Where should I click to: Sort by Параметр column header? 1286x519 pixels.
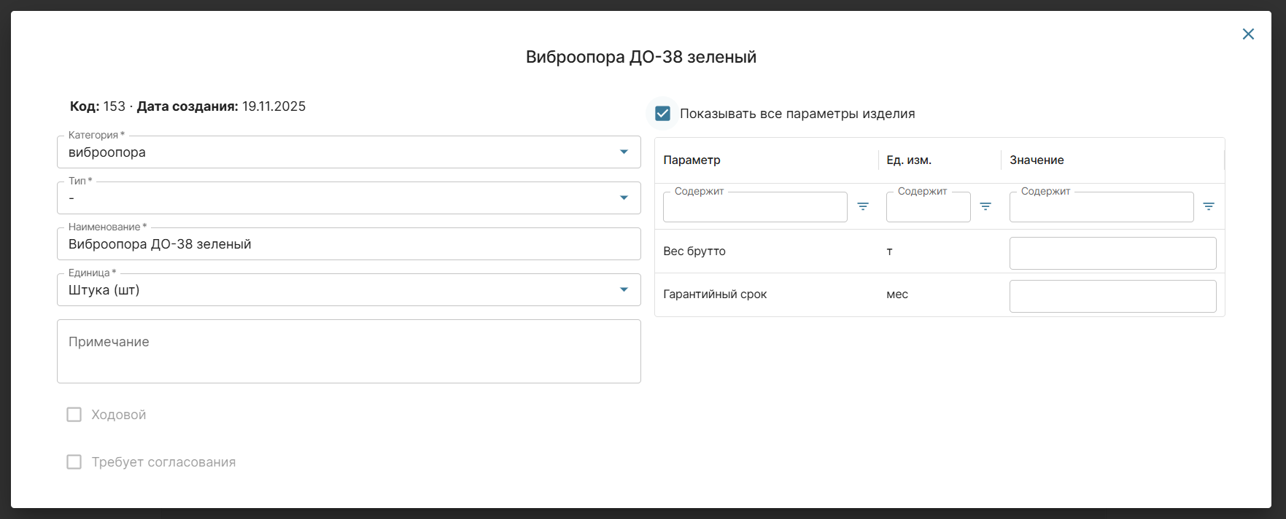(x=692, y=160)
